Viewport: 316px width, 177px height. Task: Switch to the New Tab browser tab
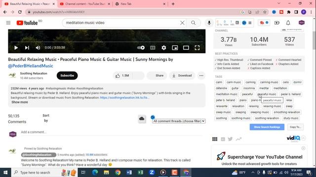[x=141, y=4]
